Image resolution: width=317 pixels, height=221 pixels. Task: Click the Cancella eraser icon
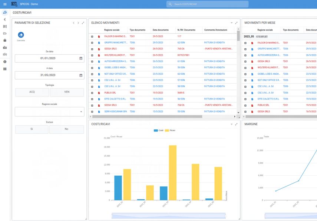(x=21, y=35)
